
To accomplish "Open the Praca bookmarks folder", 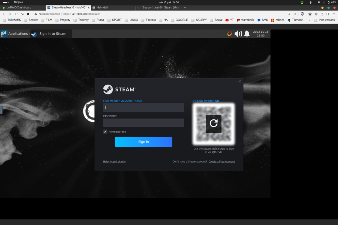I will (x=98, y=20).
